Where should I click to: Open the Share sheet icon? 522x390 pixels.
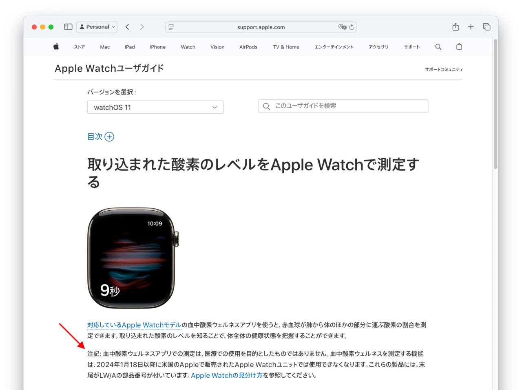point(456,27)
